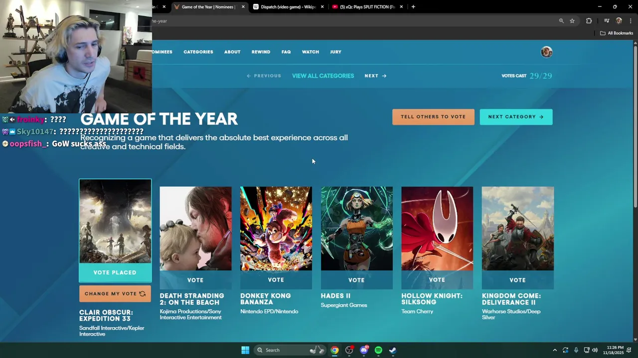The image size is (638, 358).
Task: Click the Hollow Knight: Silksong cover art
Action: (437, 229)
